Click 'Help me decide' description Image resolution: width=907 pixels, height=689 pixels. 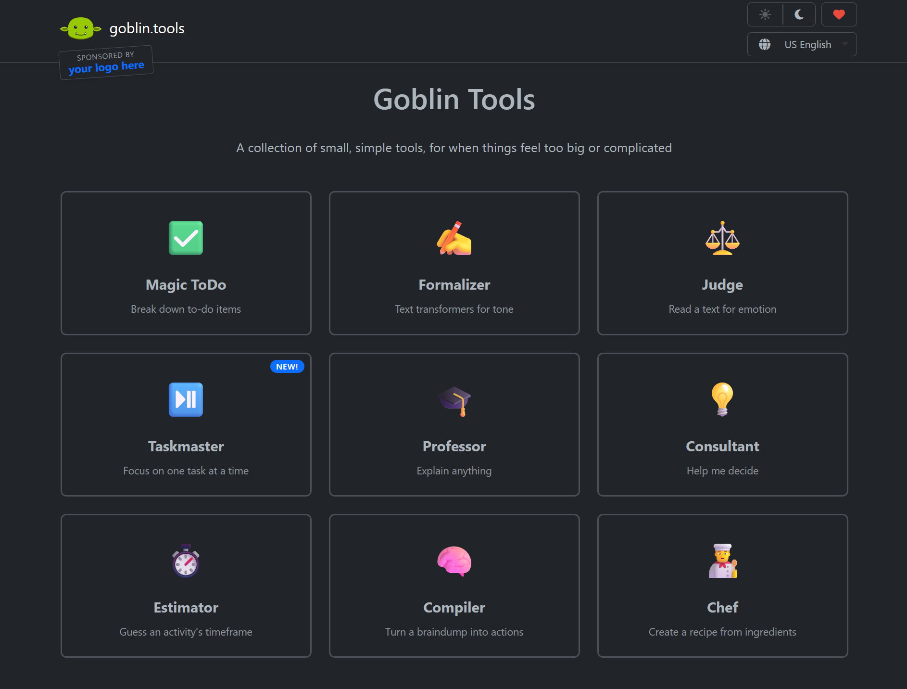tap(722, 471)
